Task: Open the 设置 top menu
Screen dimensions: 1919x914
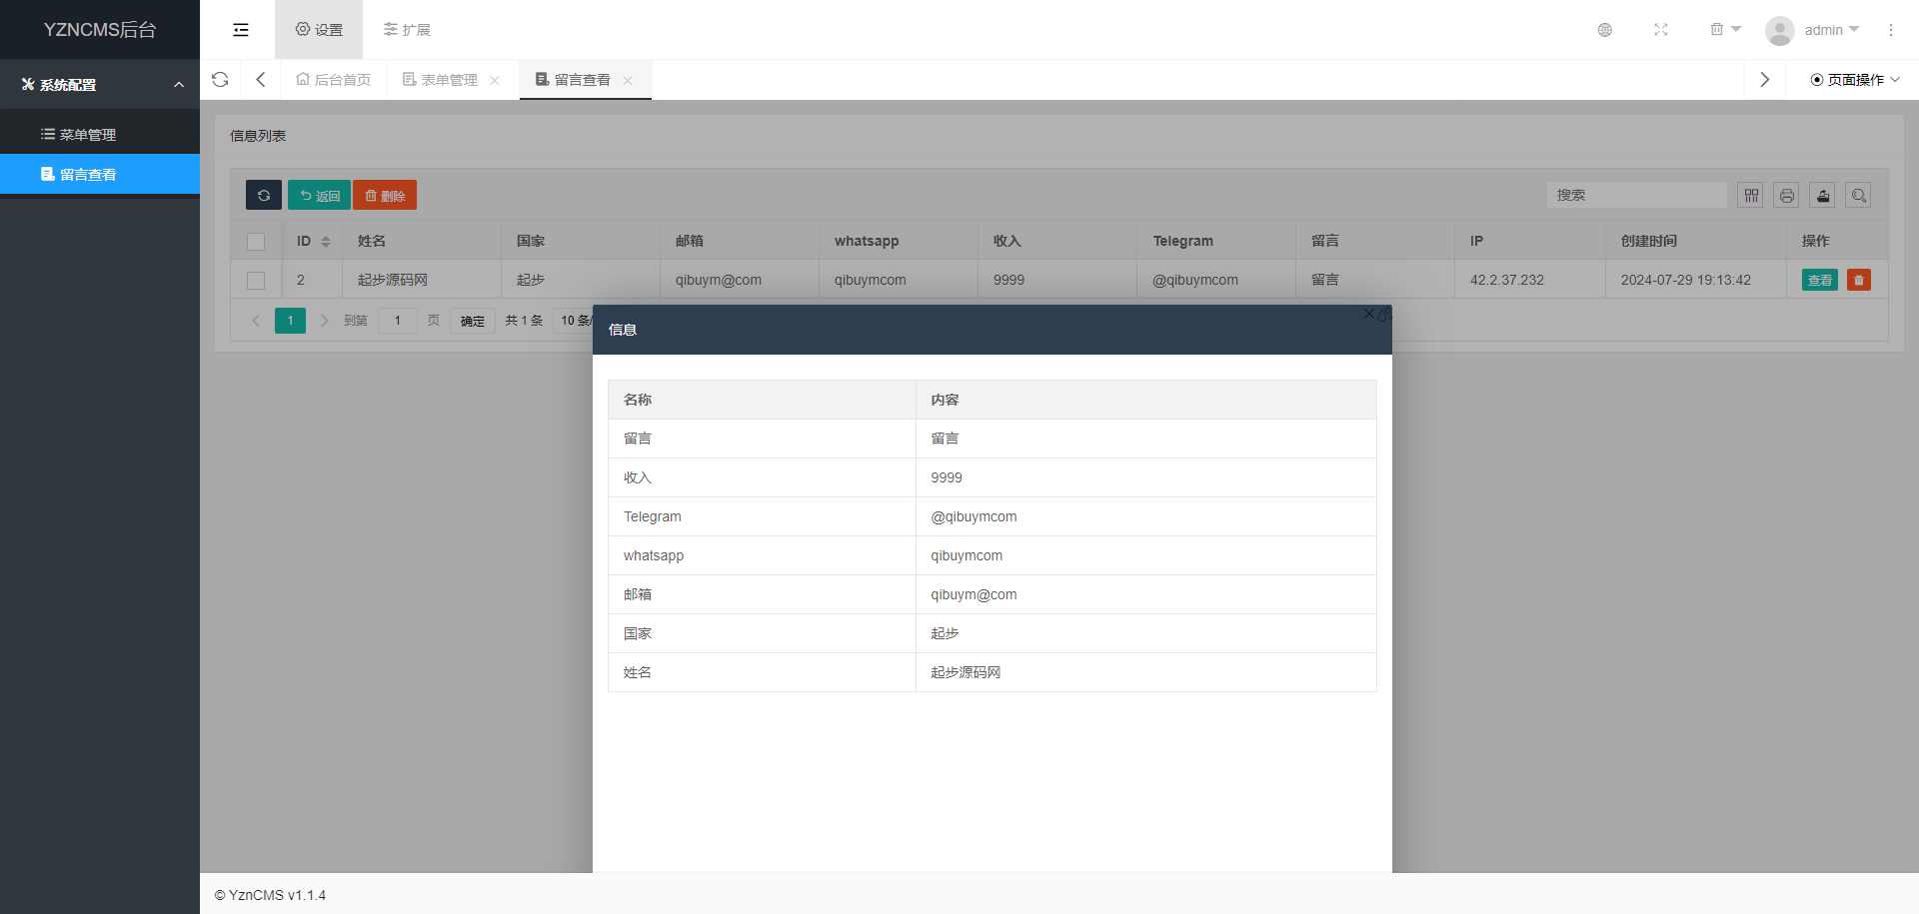Action: [x=319, y=30]
